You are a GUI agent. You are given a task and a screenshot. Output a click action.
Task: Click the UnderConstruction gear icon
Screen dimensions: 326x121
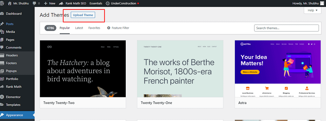click(108, 3)
